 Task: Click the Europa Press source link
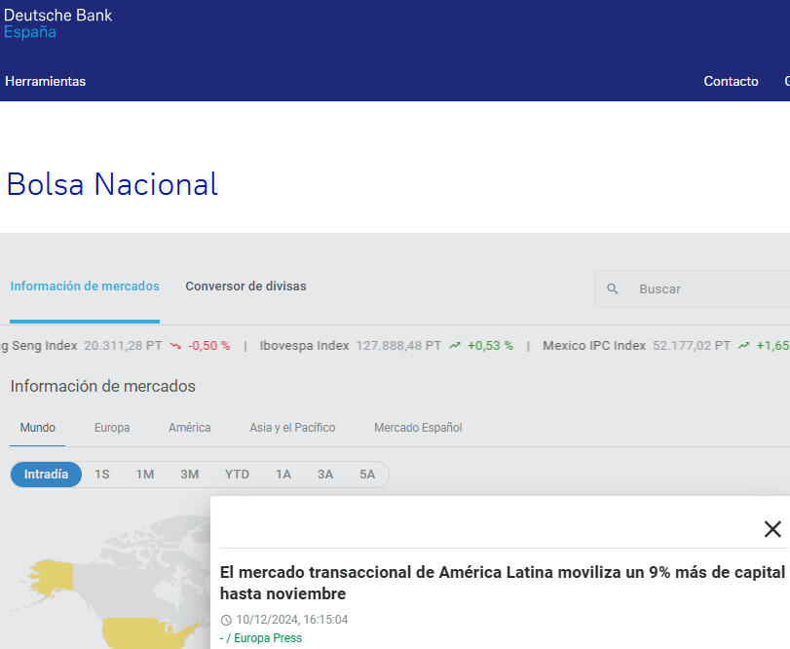[267, 638]
